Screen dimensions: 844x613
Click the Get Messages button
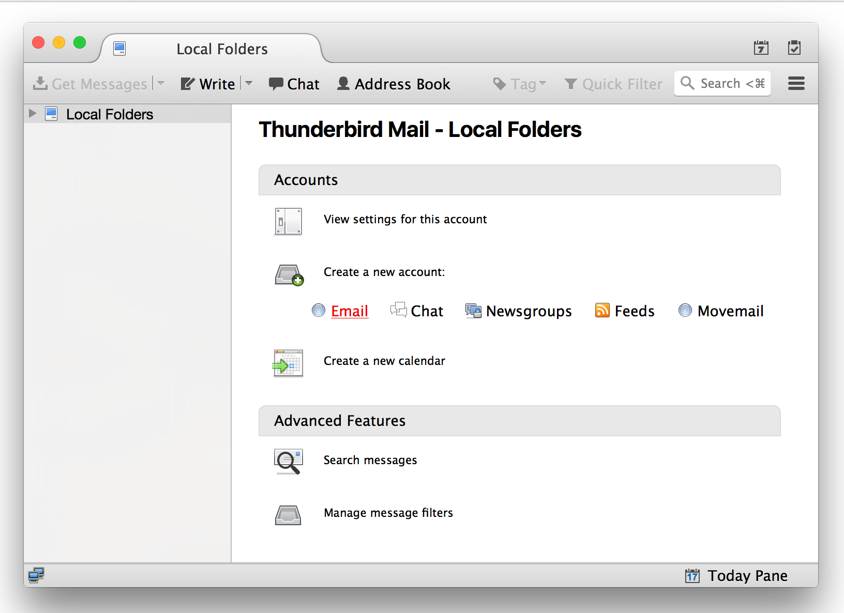click(90, 84)
